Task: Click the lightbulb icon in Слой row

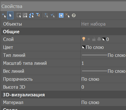Action: click(x=84, y=39)
